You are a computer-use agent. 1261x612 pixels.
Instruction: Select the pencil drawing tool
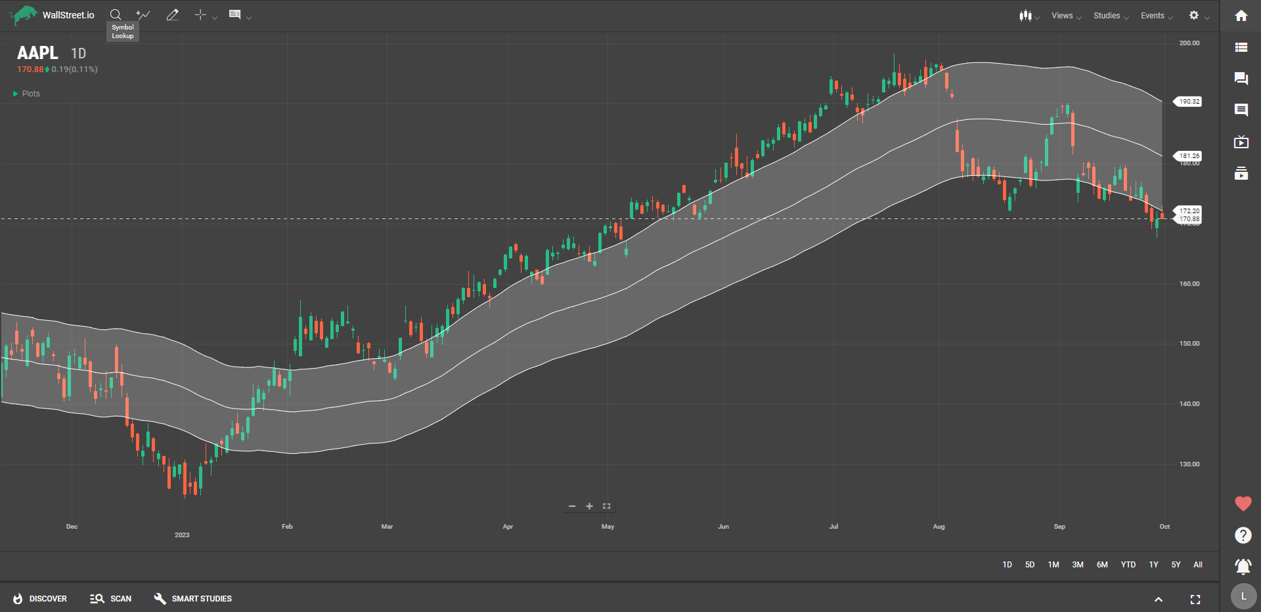pyautogui.click(x=172, y=14)
